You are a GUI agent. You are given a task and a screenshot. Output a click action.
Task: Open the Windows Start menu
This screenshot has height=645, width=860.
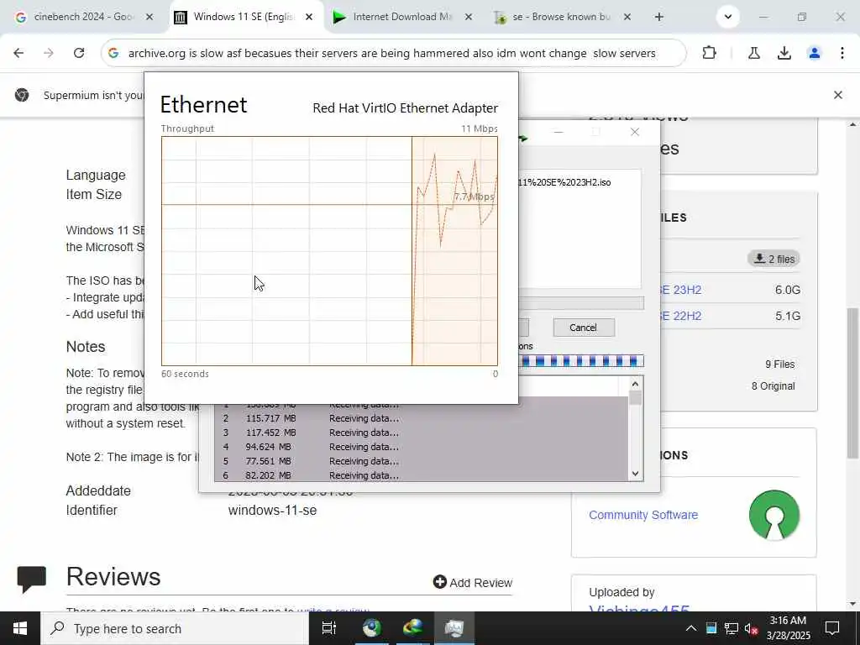(20, 628)
